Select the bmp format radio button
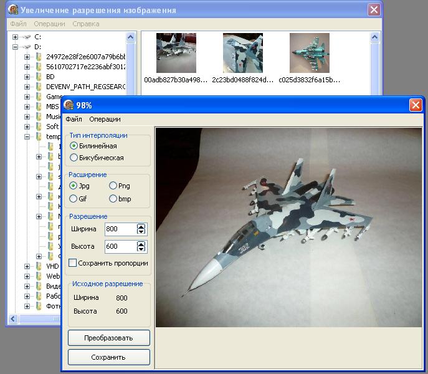The image size is (428, 374). [113, 199]
